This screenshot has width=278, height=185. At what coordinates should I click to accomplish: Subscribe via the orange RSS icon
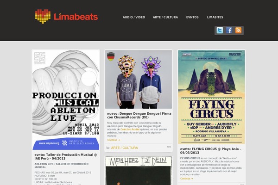pyautogui.click(x=238, y=30)
